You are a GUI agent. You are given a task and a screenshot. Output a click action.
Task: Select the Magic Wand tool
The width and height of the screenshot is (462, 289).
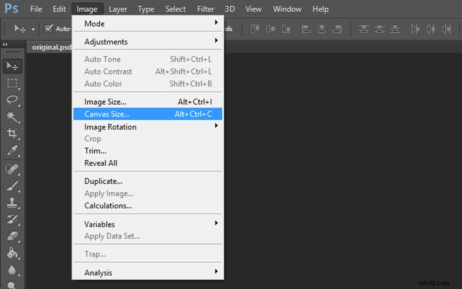pos(12,116)
